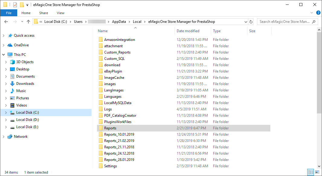
Task: Select the Local Disk (C:) drive icon
Action: coord(12,113)
